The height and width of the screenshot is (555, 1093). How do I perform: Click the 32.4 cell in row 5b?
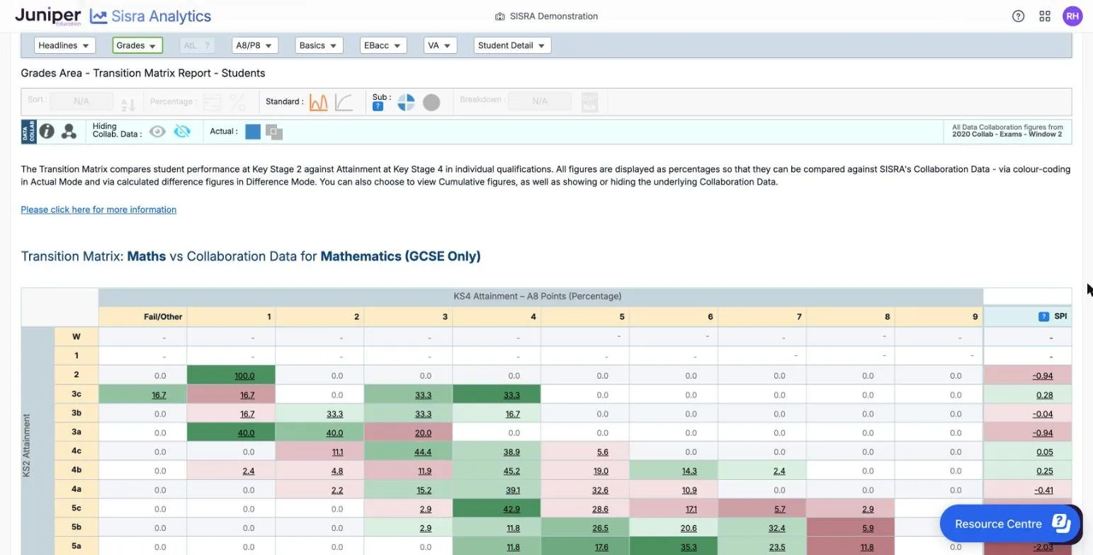click(x=776, y=528)
